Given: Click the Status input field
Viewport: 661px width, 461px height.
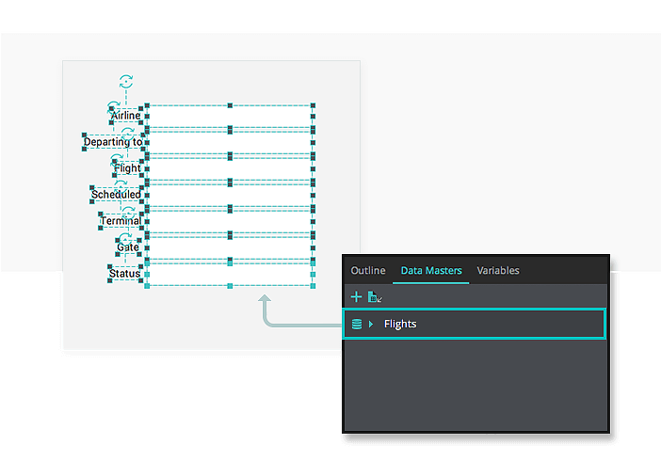Looking at the screenshot, I should coord(230,275).
